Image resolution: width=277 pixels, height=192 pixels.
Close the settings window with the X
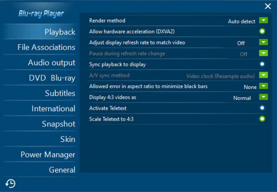pos(268,6)
